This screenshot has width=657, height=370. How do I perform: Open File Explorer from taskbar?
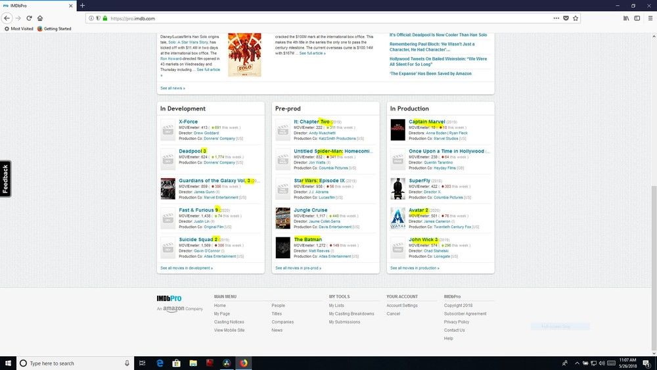193,363
